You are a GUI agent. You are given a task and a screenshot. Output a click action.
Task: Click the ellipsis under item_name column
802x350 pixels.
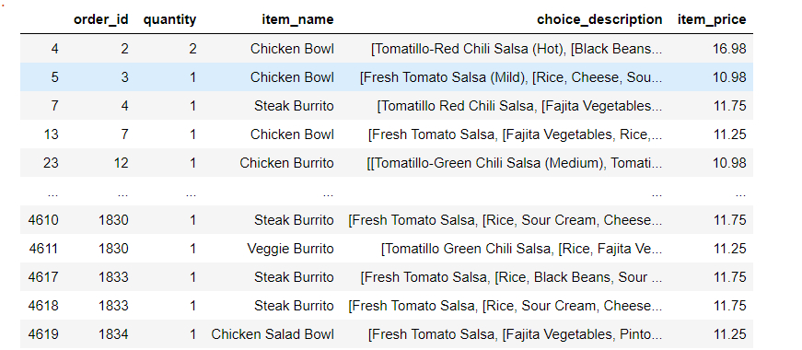click(329, 194)
